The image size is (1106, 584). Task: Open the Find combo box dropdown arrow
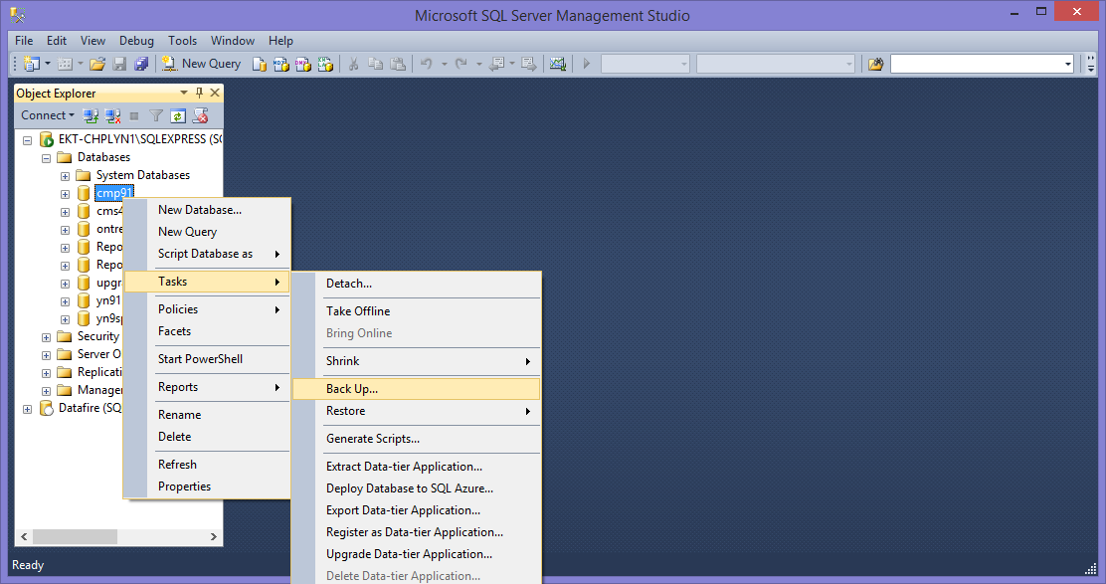[1068, 65]
